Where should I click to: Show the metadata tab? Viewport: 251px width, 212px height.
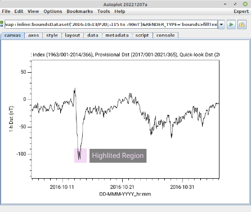point(117,36)
